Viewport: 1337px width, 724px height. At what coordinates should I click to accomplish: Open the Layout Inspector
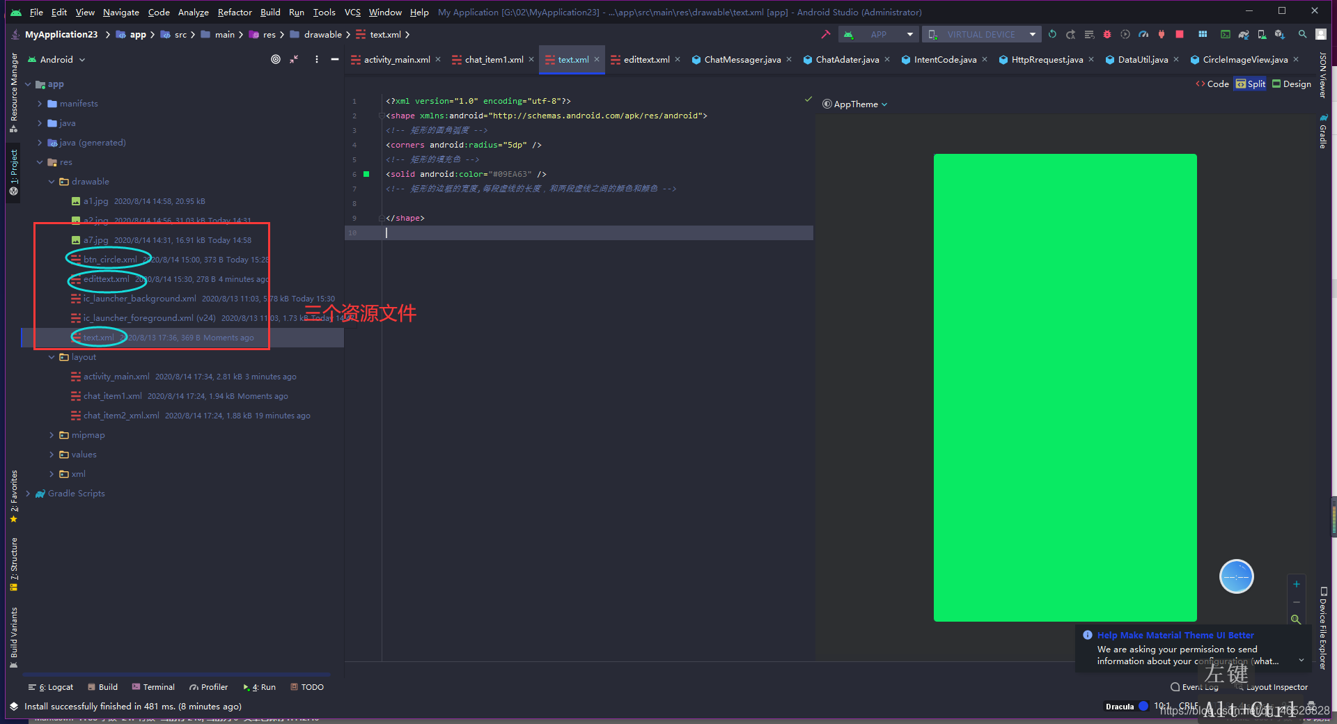(x=1272, y=687)
